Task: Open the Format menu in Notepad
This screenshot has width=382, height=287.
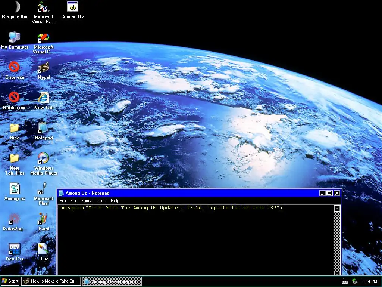Action: (x=87, y=201)
